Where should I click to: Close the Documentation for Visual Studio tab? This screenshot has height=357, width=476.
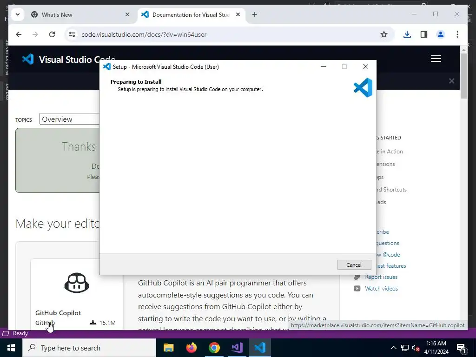click(238, 14)
